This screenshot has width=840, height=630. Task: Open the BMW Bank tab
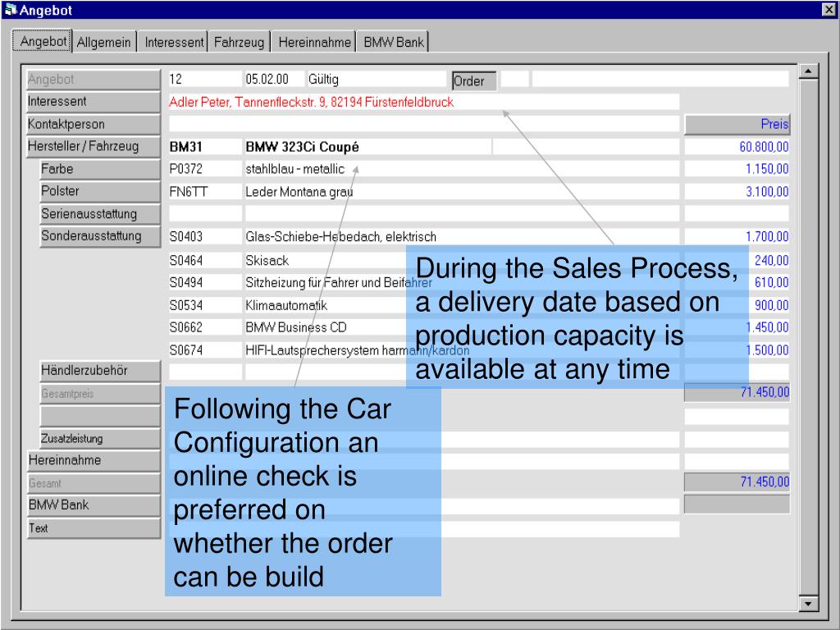click(x=393, y=42)
